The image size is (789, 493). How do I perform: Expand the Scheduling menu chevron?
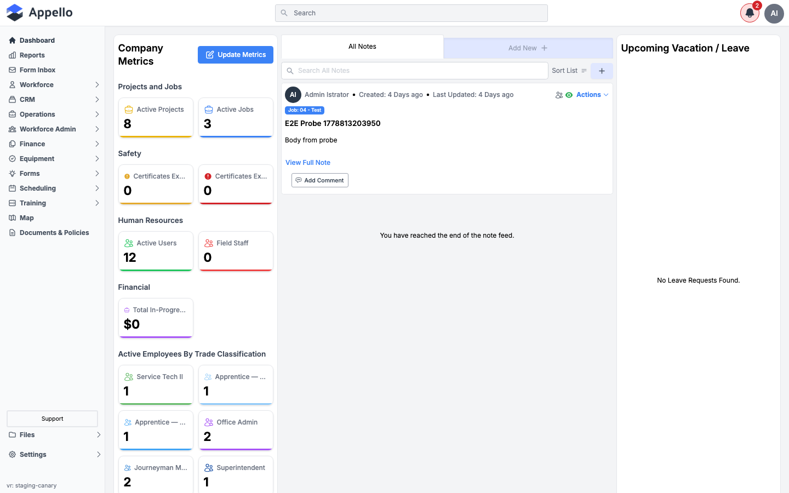(x=97, y=188)
